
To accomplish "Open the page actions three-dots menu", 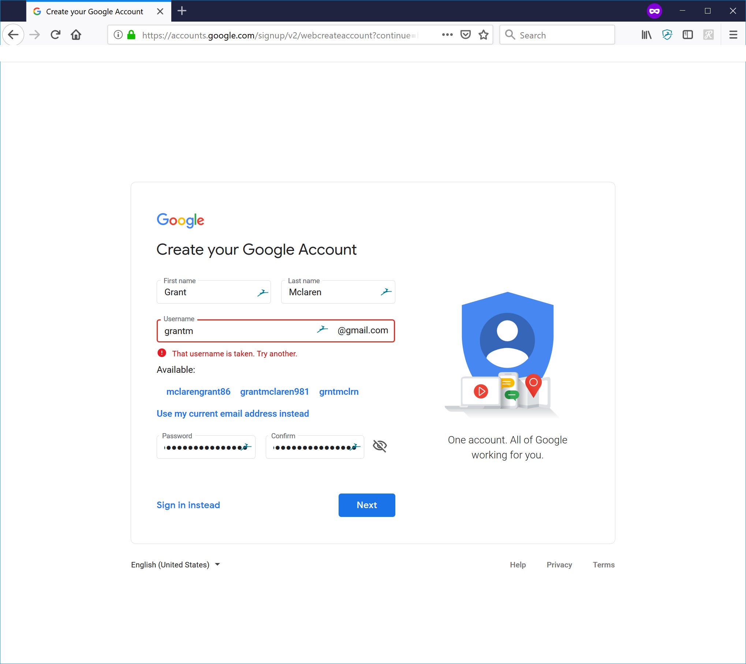I will tap(447, 35).
